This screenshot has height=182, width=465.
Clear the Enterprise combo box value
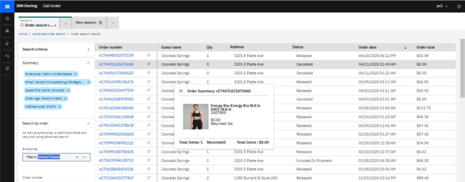(77, 157)
